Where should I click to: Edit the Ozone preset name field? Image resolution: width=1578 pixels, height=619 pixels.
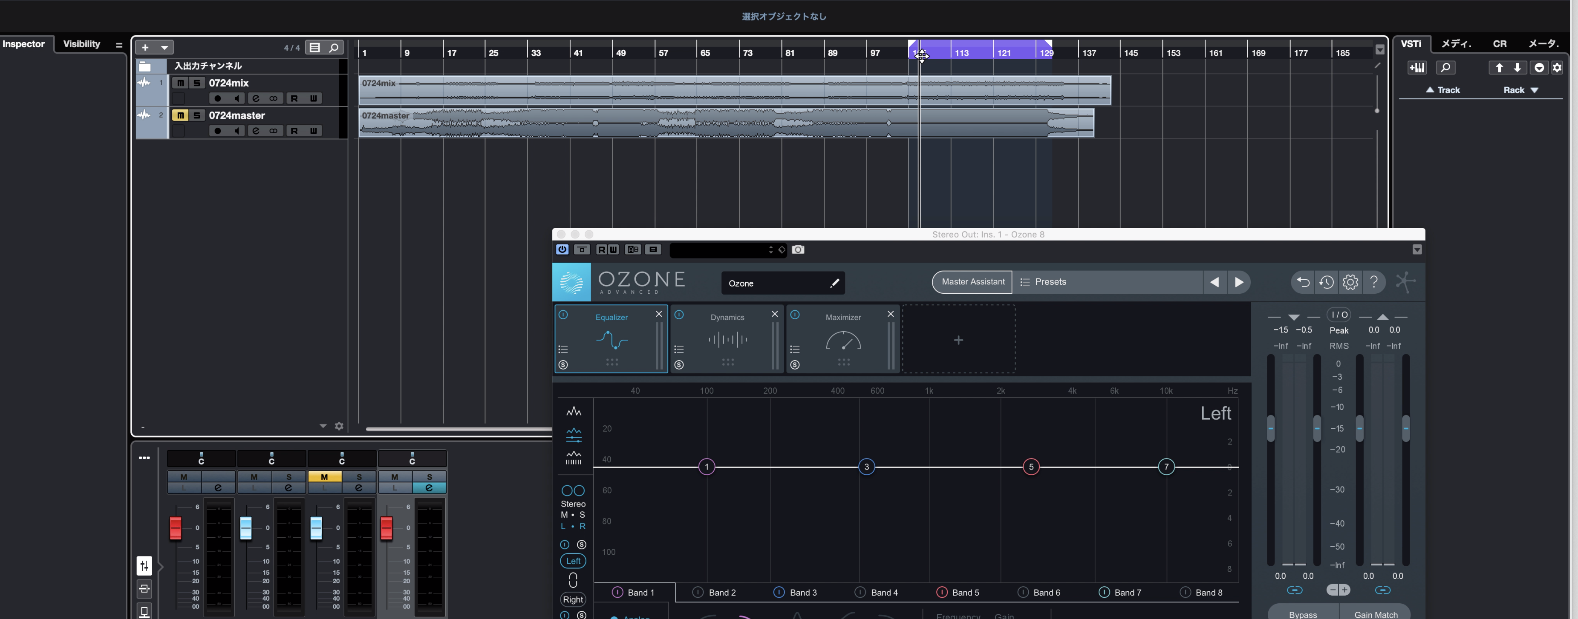[x=783, y=283]
